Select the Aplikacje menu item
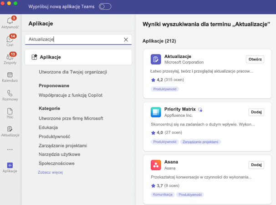Image resolution: width=276 pixels, height=205 pixels. (78, 57)
